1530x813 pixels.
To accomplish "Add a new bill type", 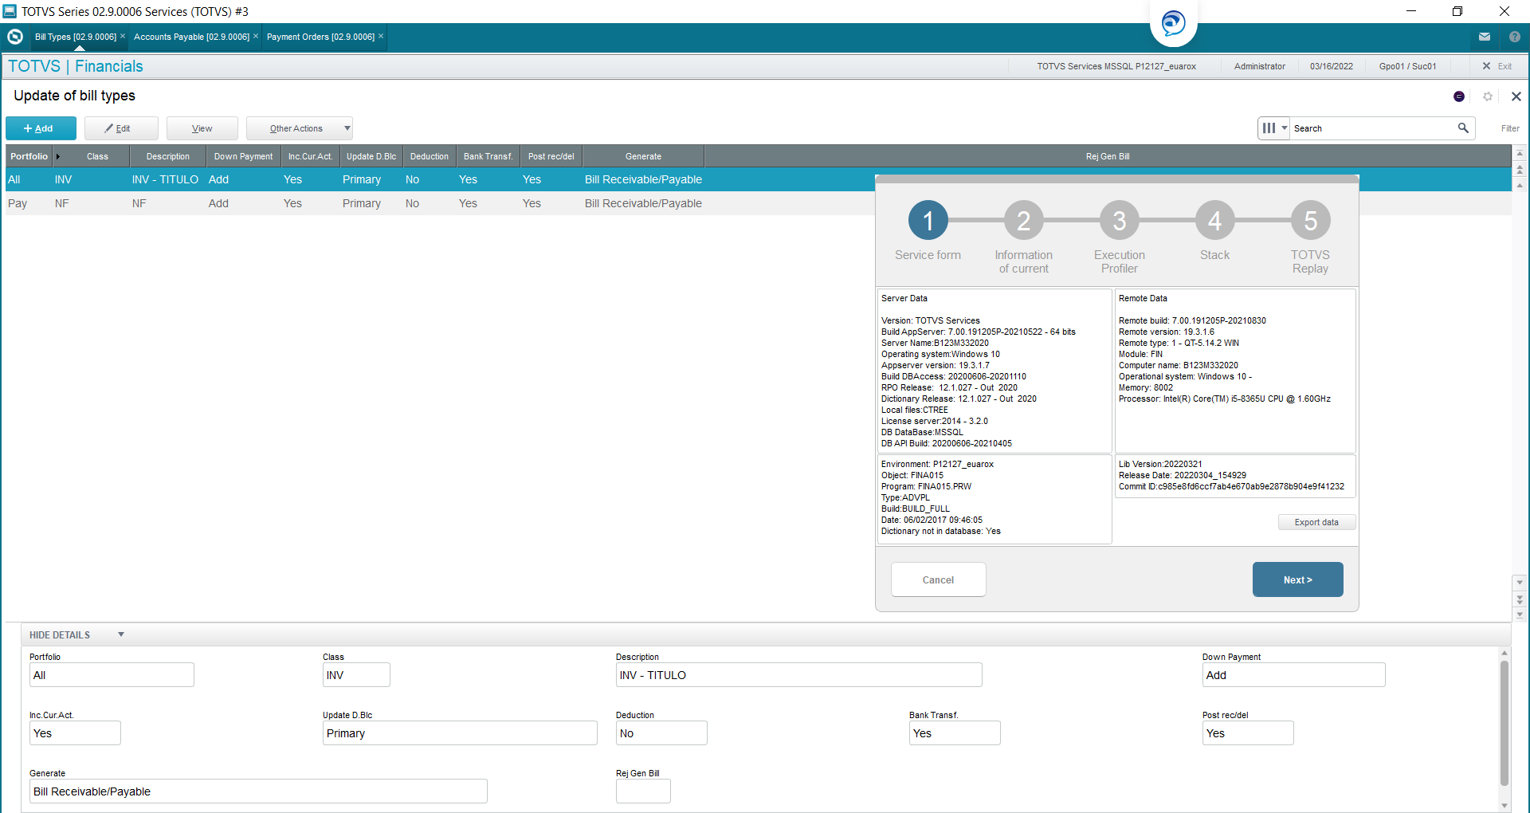I will 41,128.
